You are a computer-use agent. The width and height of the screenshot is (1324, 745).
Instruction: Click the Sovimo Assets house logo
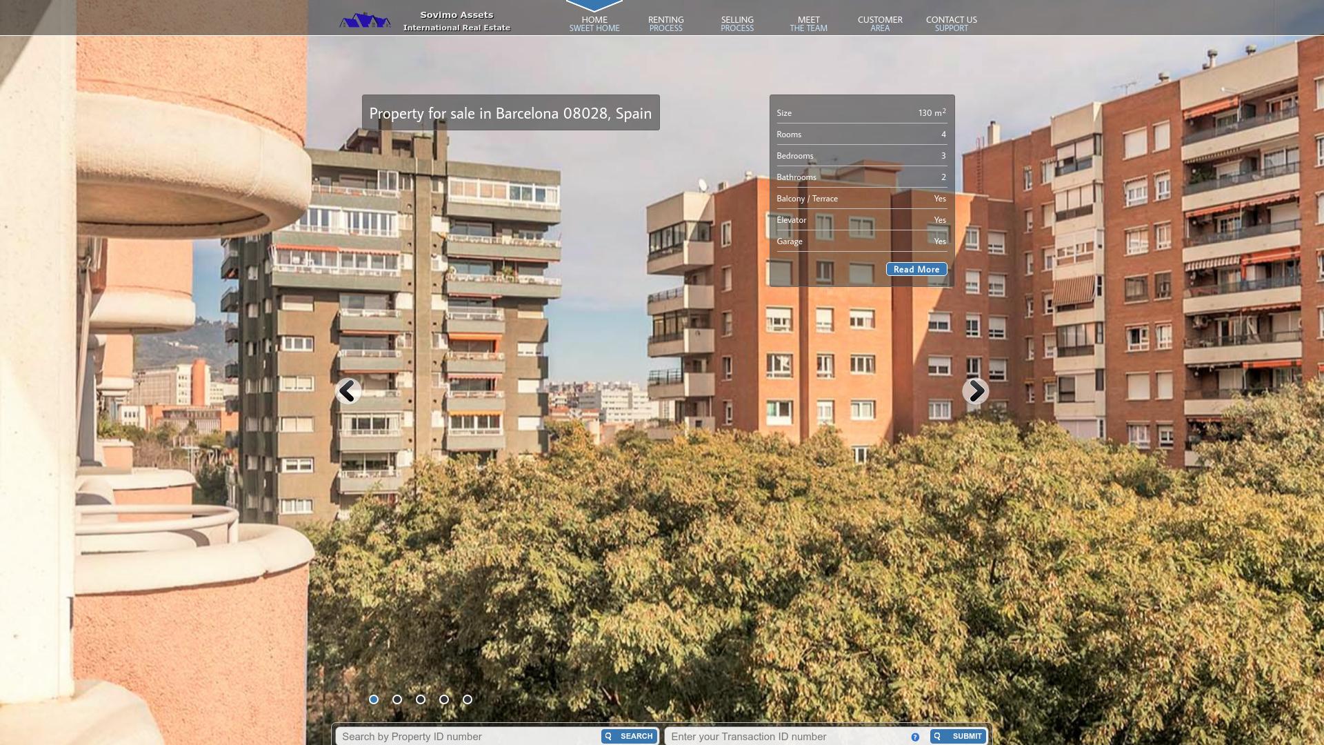[365, 21]
